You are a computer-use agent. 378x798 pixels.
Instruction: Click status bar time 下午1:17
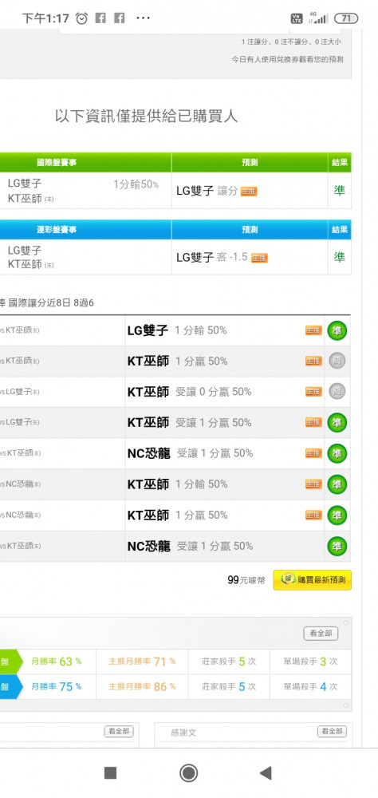45,18
